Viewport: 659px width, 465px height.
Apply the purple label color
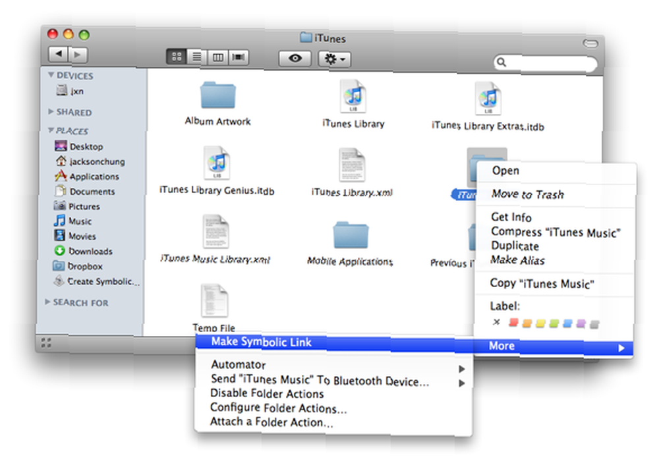point(581,324)
